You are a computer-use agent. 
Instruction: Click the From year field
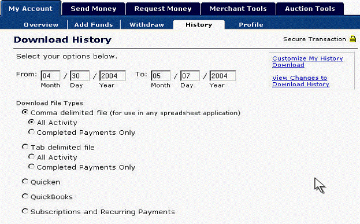coord(113,76)
